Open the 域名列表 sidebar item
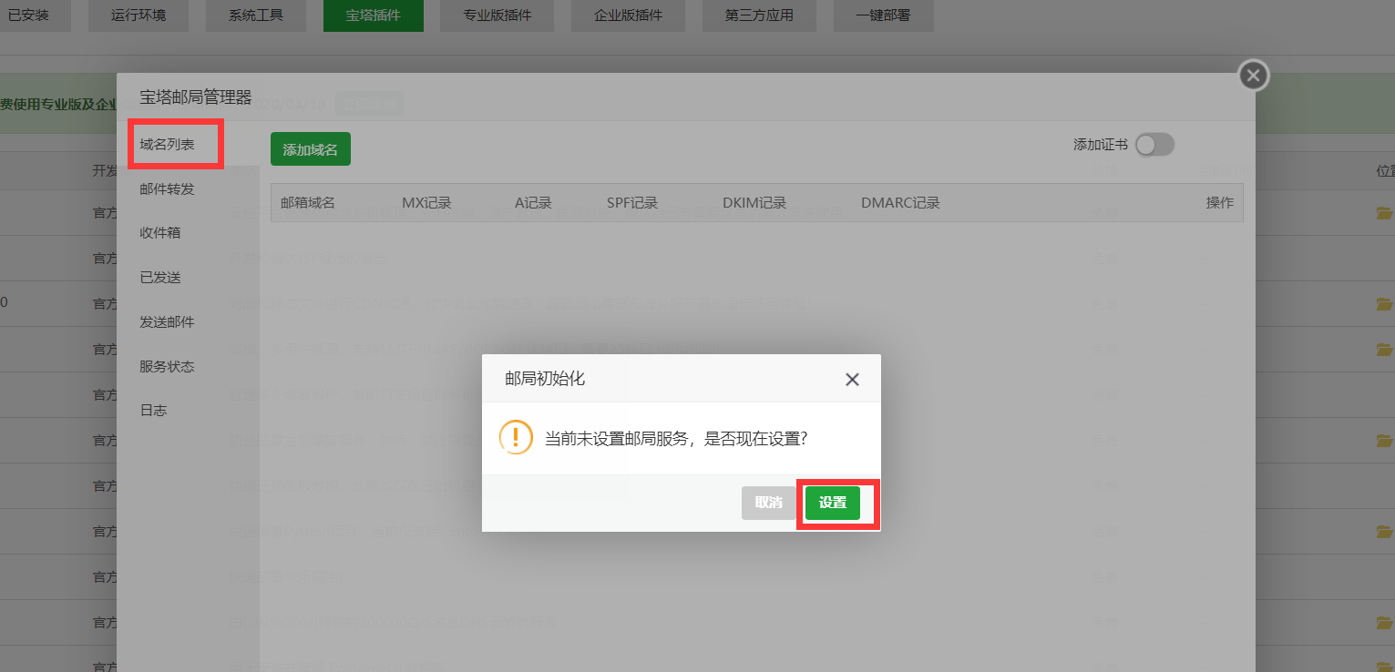 [x=167, y=145]
